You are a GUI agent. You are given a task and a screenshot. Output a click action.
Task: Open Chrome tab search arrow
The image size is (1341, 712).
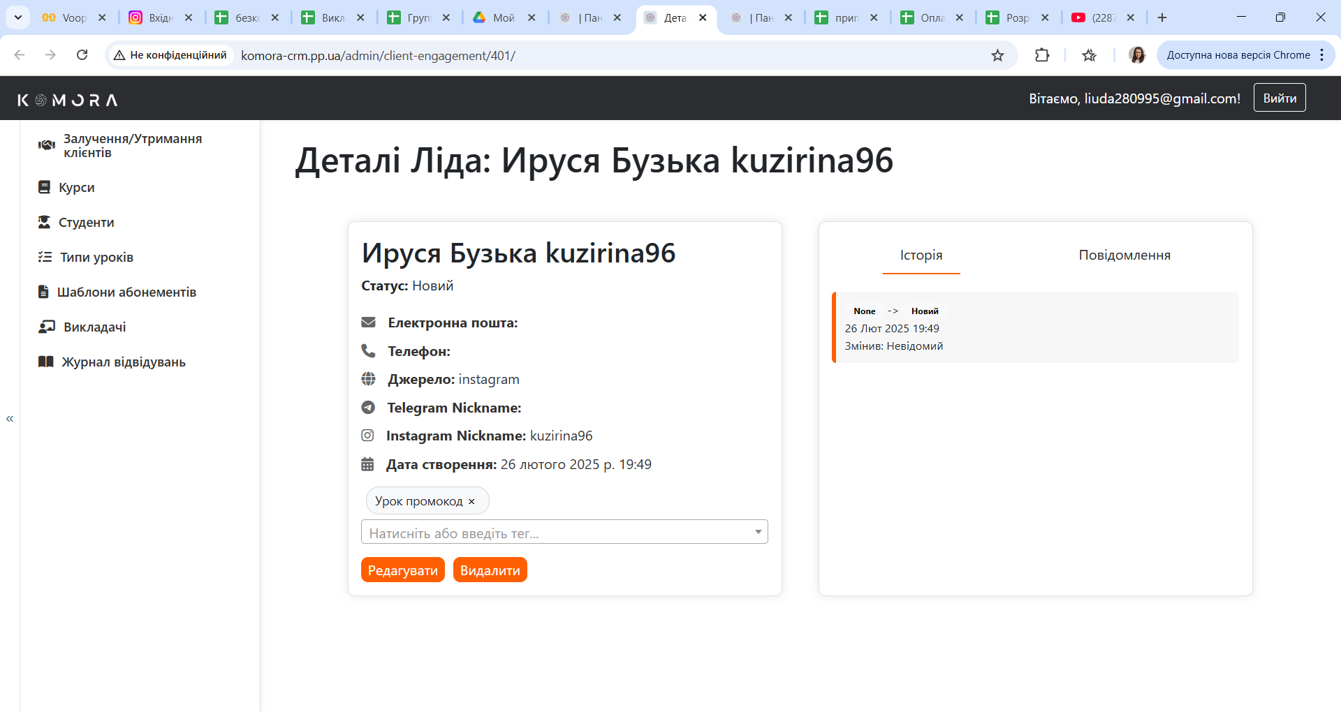(x=17, y=17)
